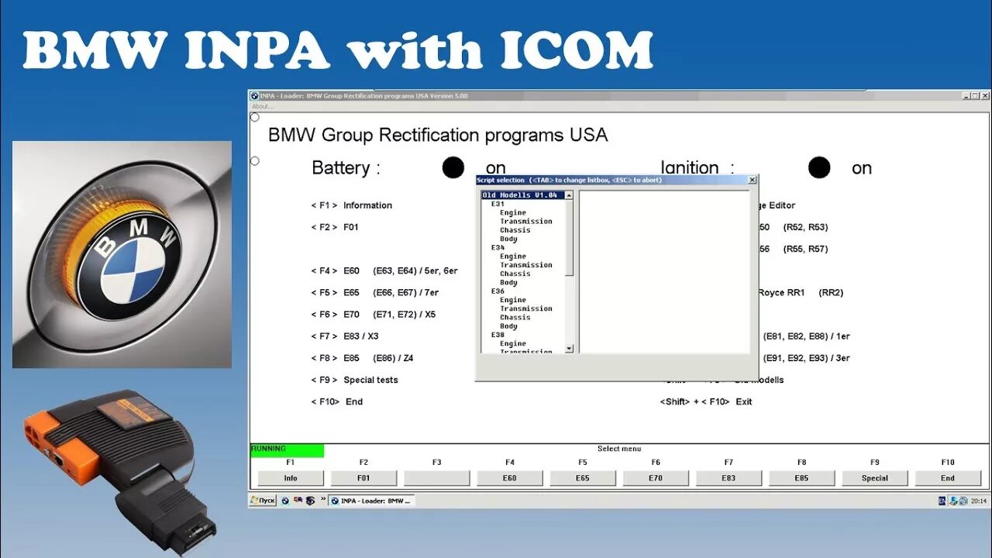Click the F9 Special tests line
Screen dimensions: 992x558
click(355, 380)
